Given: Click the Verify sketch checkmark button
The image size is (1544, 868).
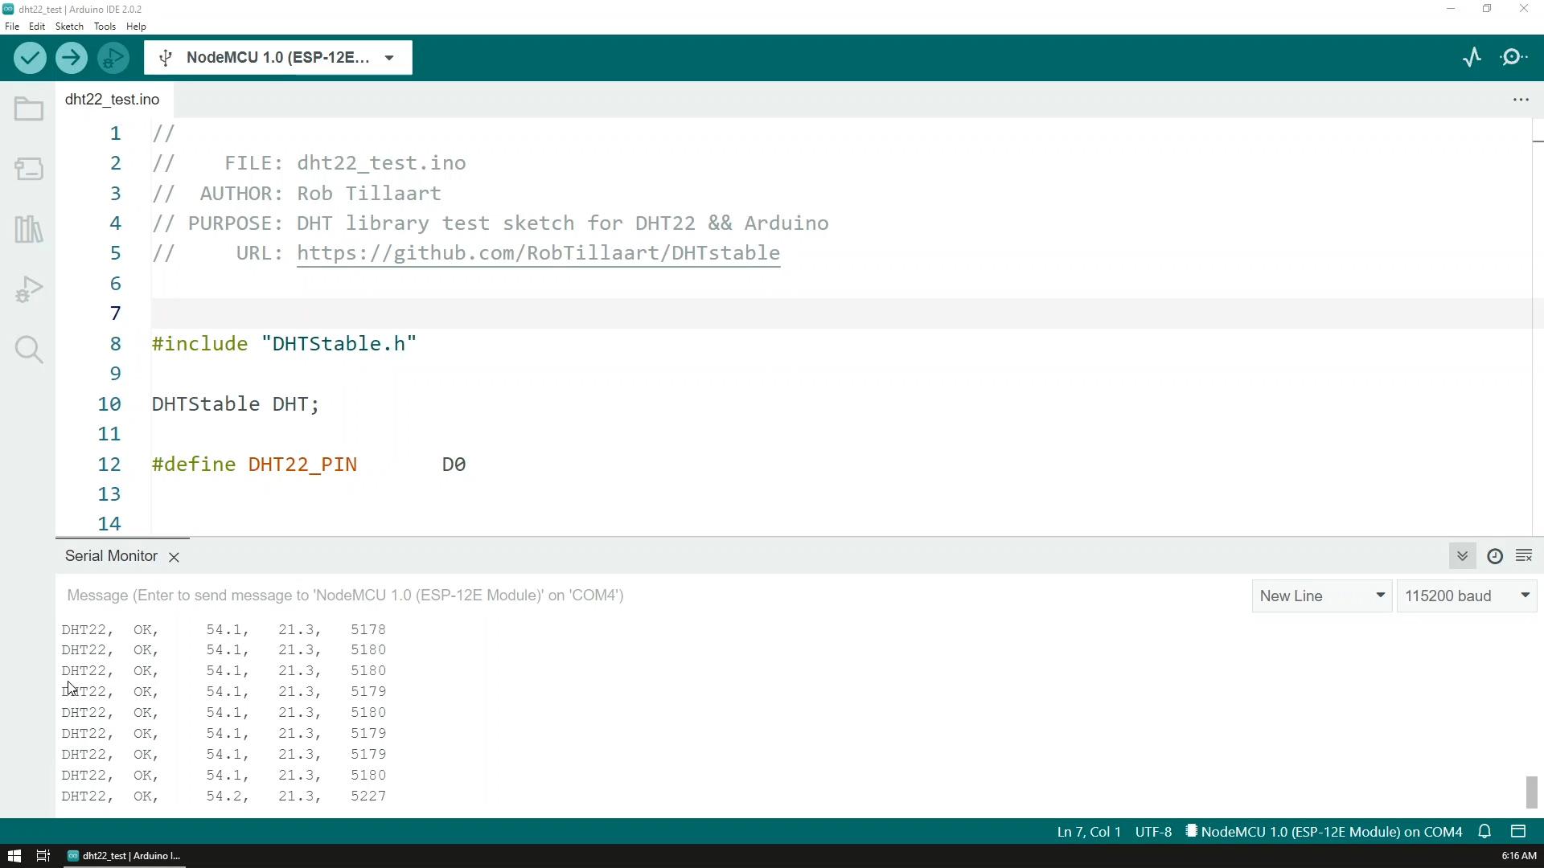Looking at the screenshot, I should pyautogui.click(x=30, y=58).
